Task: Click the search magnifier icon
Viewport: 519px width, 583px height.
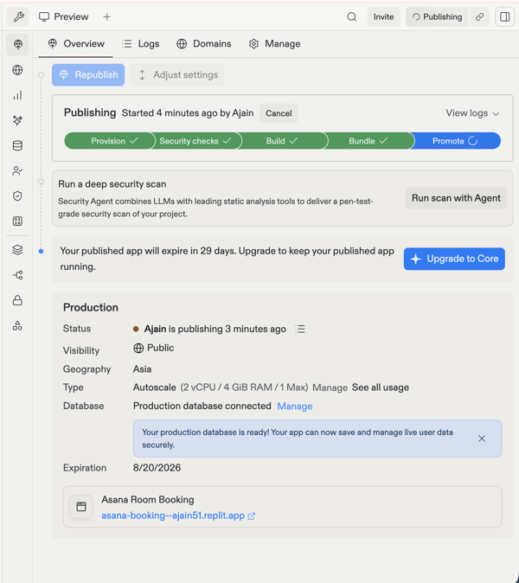Action: click(352, 16)
